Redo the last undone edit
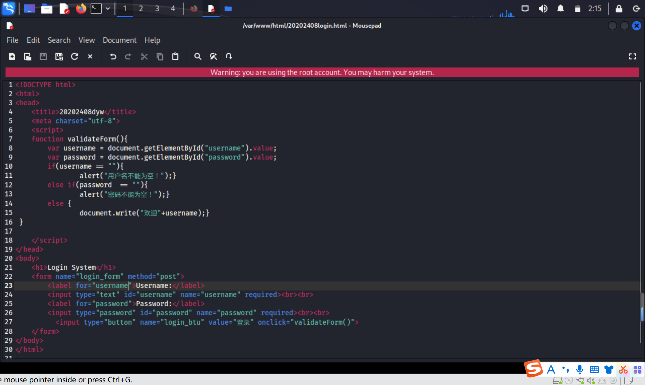The image size is (645, 385). (128, 56)
